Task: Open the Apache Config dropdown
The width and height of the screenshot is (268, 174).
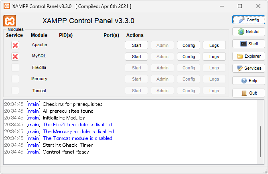Action: tap(189, 45)
